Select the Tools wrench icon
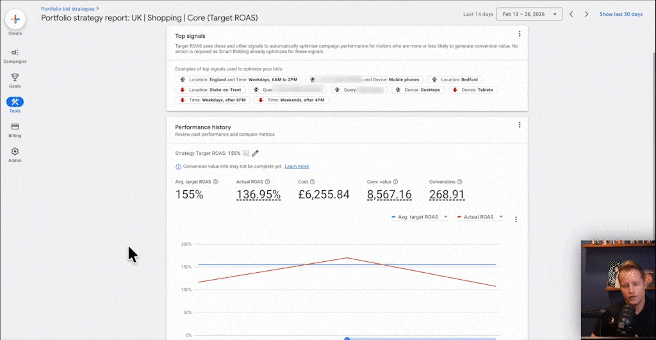The height and width of the screenshot is (340, 656). 15,102
